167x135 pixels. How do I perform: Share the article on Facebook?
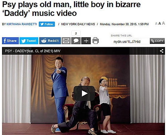(x=10, y=40)
